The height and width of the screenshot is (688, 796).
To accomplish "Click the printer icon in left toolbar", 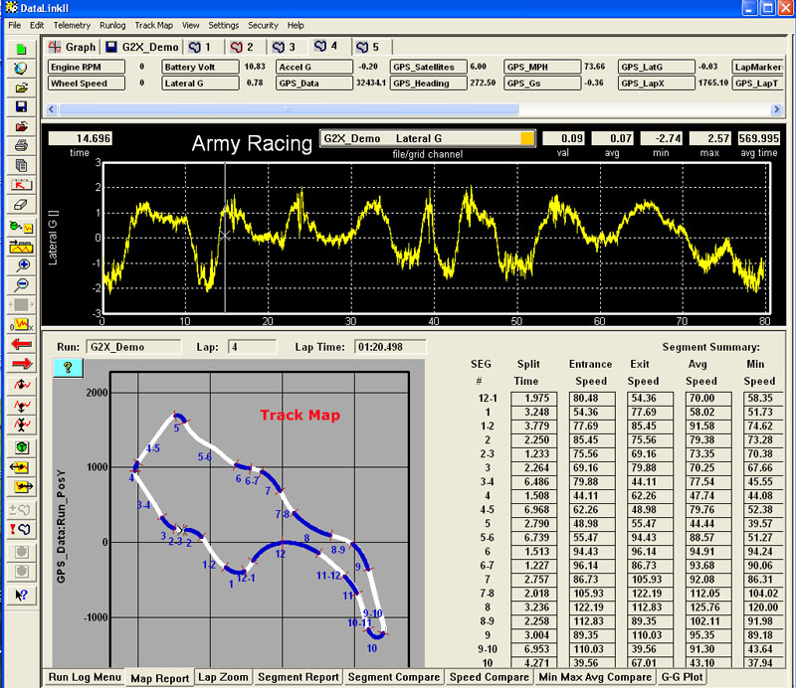I will 21,146.
